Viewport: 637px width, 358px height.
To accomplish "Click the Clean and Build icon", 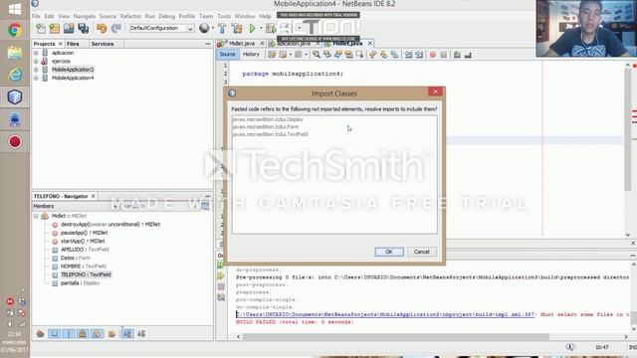I will pos(237,29).
